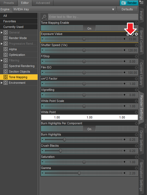Click the Render button
Image resolution: width=147 pixels, height=195 pixels.
click(129, 3)
